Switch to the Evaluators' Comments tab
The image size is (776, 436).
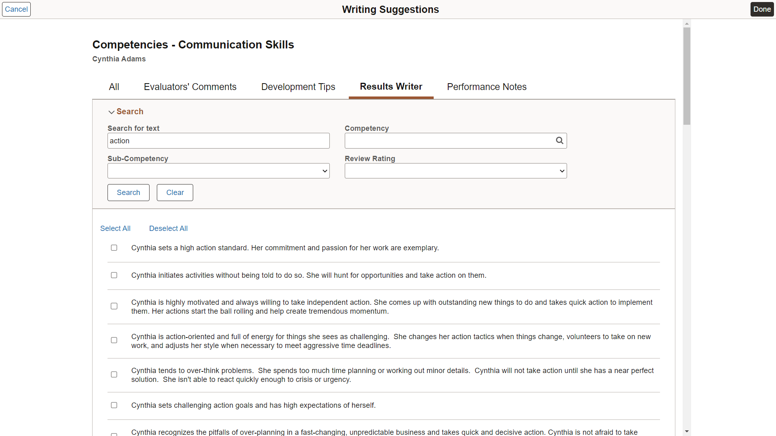click(x=190, y=87)
